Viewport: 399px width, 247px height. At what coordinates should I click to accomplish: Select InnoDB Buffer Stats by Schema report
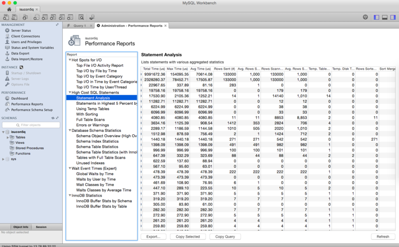104,201
